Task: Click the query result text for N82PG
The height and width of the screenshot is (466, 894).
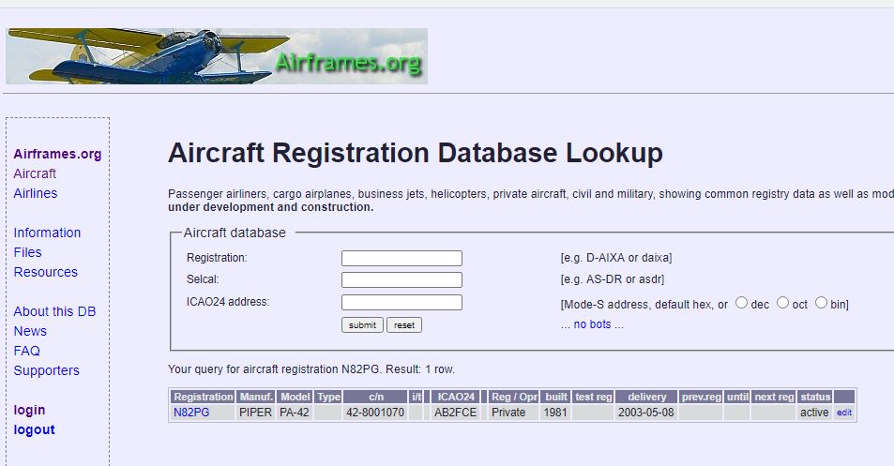Action: [x=311, y=369]
